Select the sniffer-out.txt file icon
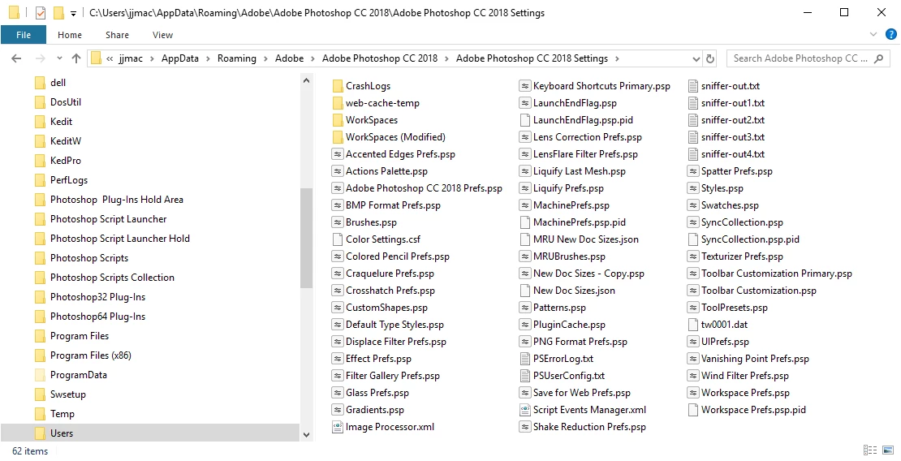 tap(693, 86)
